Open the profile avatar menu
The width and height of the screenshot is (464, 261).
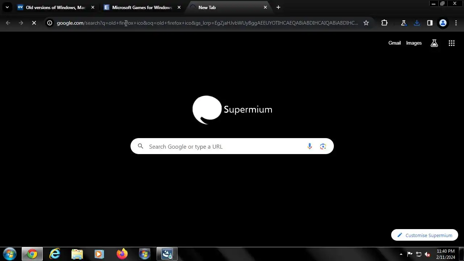click(x=443, y=23)
